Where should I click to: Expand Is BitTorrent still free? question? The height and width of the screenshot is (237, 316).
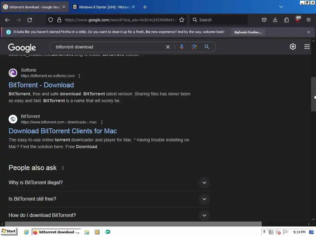[109, 199]
